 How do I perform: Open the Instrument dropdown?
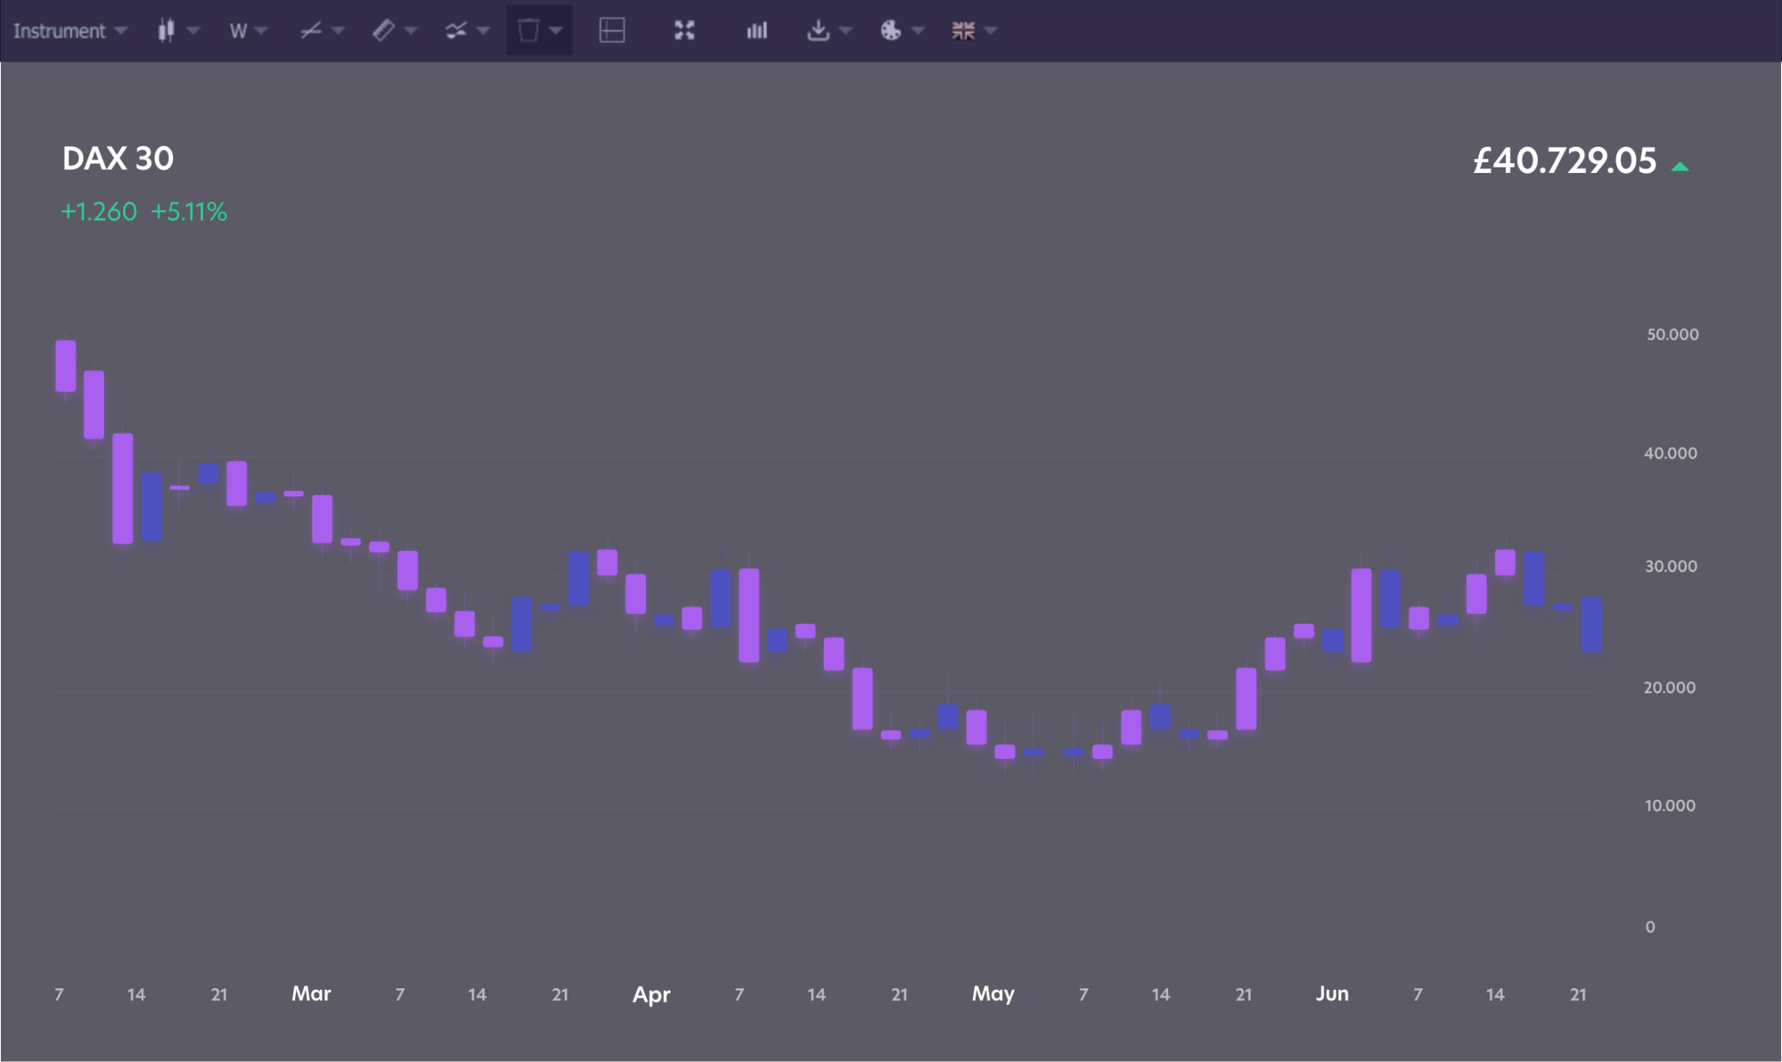[x=70, y=30]
